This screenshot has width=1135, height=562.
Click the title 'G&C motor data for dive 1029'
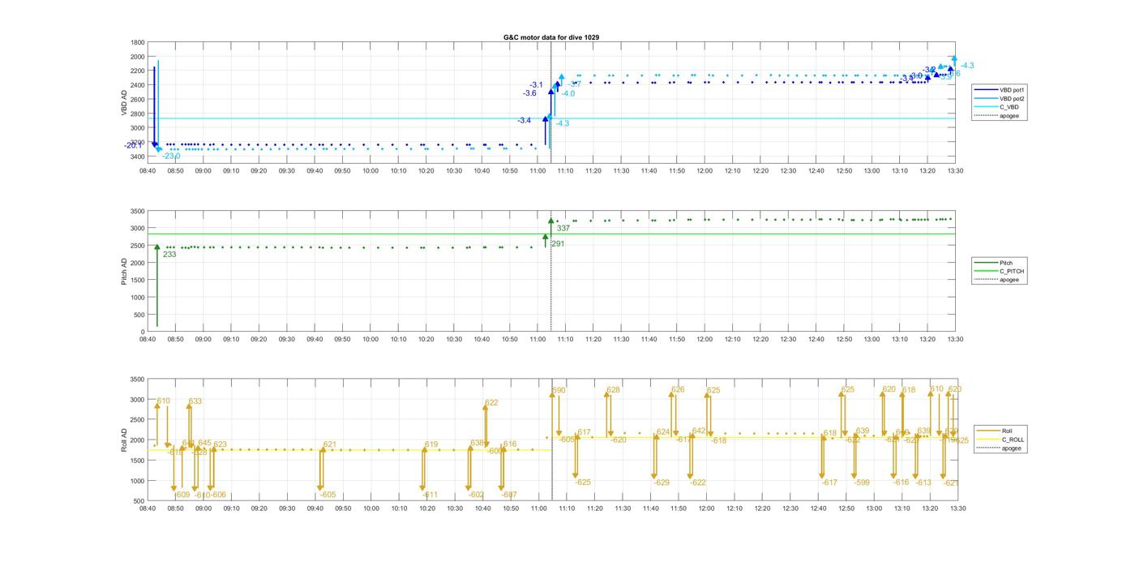pyautogui.click(x=551, y=37)
